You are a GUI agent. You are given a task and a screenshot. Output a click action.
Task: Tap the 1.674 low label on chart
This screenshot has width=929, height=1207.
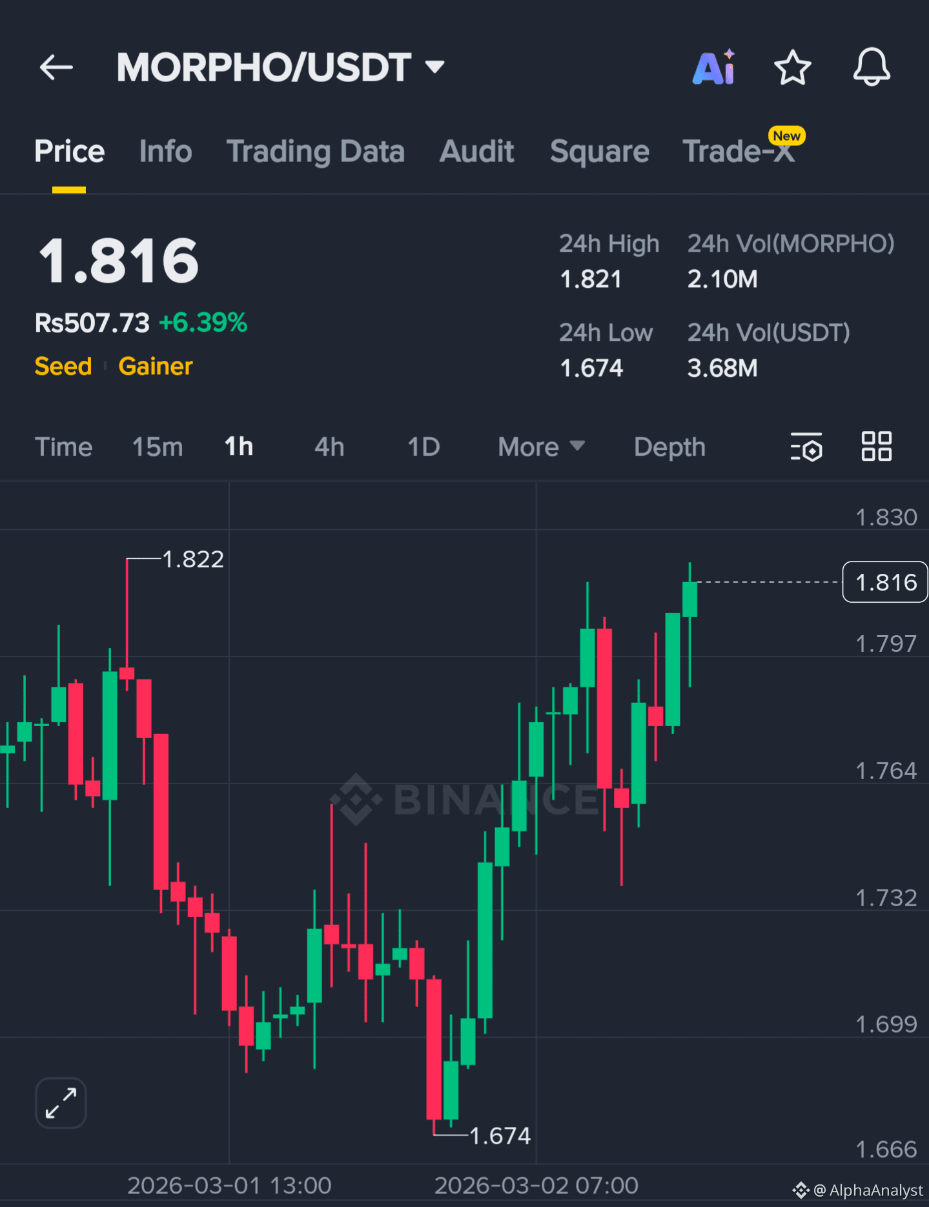click(500, 1136)
